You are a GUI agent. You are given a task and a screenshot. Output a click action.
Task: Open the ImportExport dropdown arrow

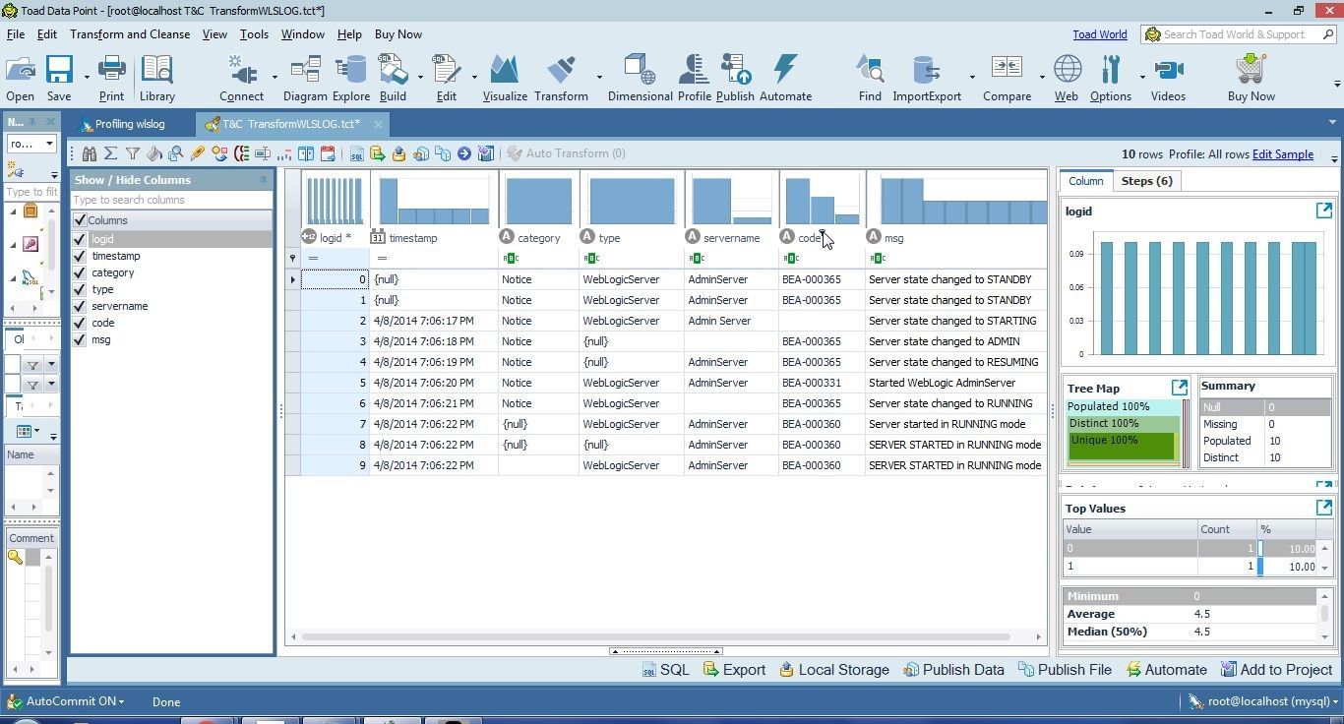pos(972,77)
